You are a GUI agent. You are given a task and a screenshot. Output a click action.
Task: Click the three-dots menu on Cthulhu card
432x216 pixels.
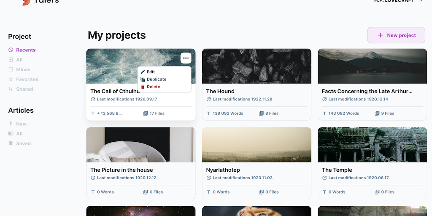coord(186,58)
